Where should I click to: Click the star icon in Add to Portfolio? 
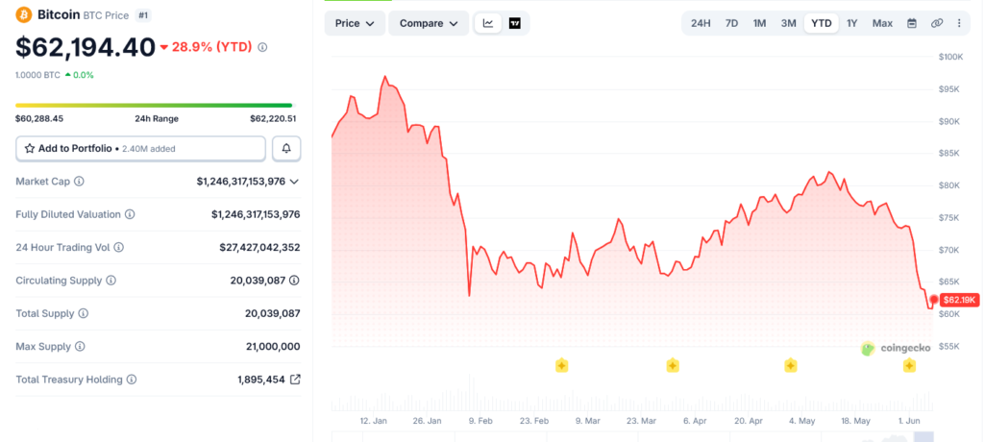coord(30,149)
